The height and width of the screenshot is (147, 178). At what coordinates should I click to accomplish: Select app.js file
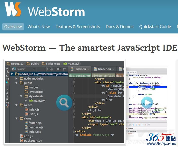(26, 136)
